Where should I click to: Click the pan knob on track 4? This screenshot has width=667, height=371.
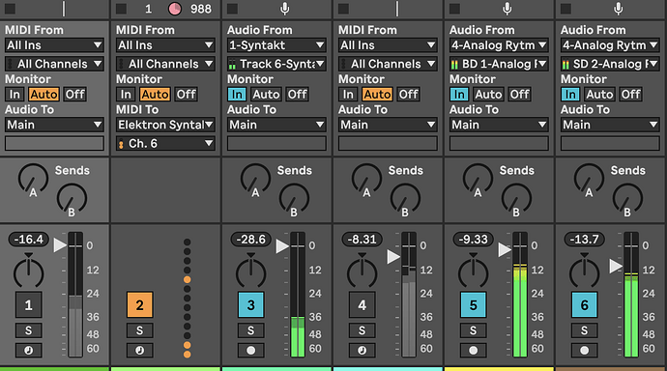362,272
